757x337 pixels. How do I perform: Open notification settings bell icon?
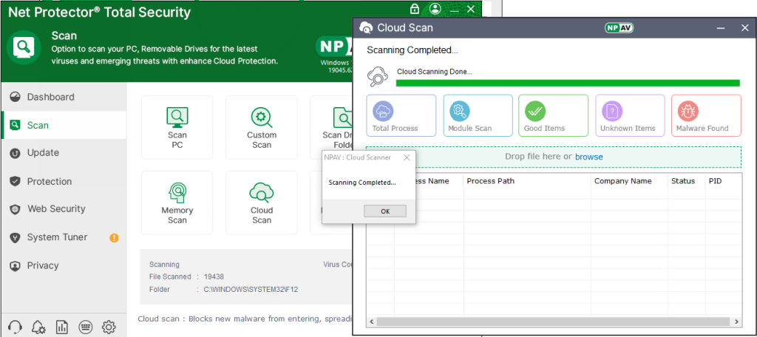pos(38,327)
